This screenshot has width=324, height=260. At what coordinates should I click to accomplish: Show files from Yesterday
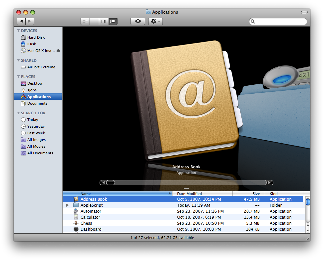coord(38,126)
